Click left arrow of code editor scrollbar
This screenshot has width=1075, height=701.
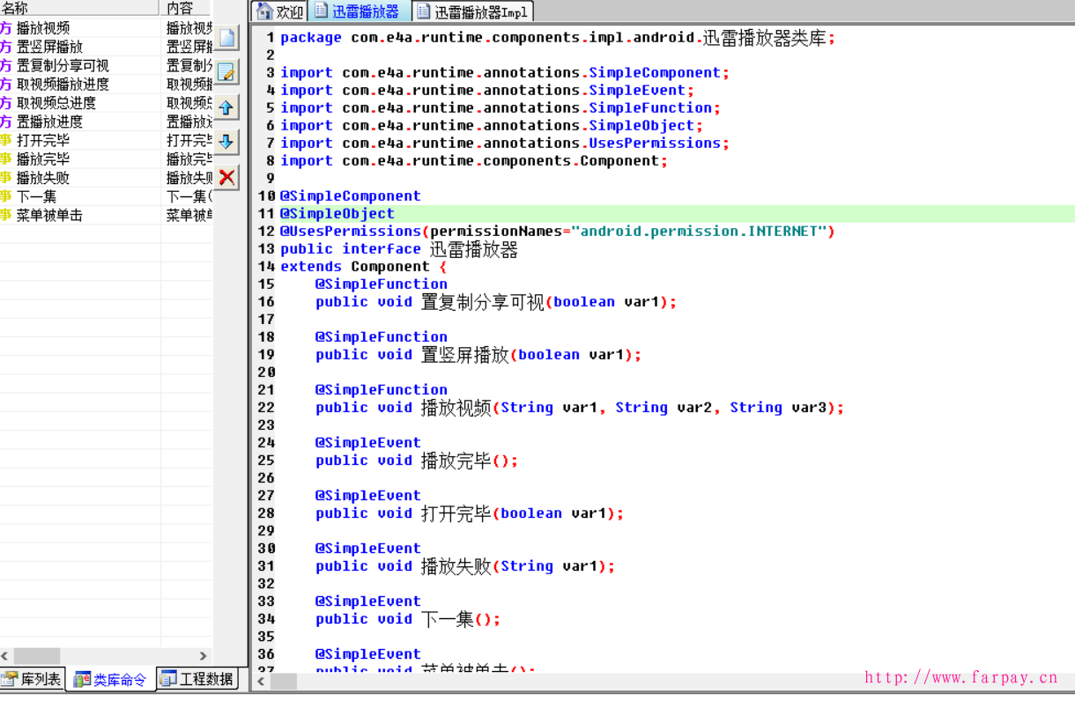point(261,682)
